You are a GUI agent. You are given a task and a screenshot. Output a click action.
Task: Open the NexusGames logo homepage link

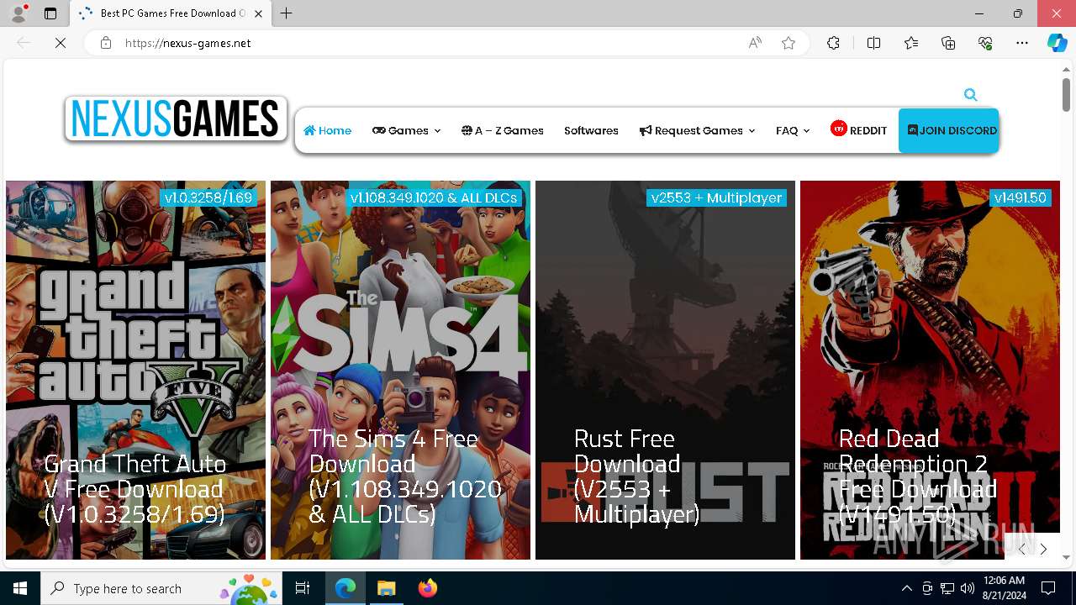(176, 118)
